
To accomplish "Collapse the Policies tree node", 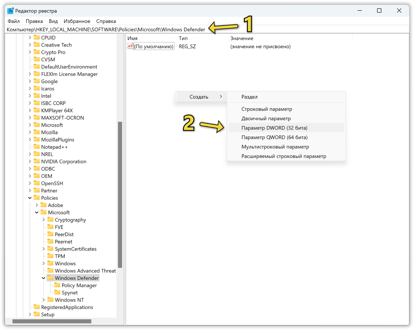I will 30,198.
